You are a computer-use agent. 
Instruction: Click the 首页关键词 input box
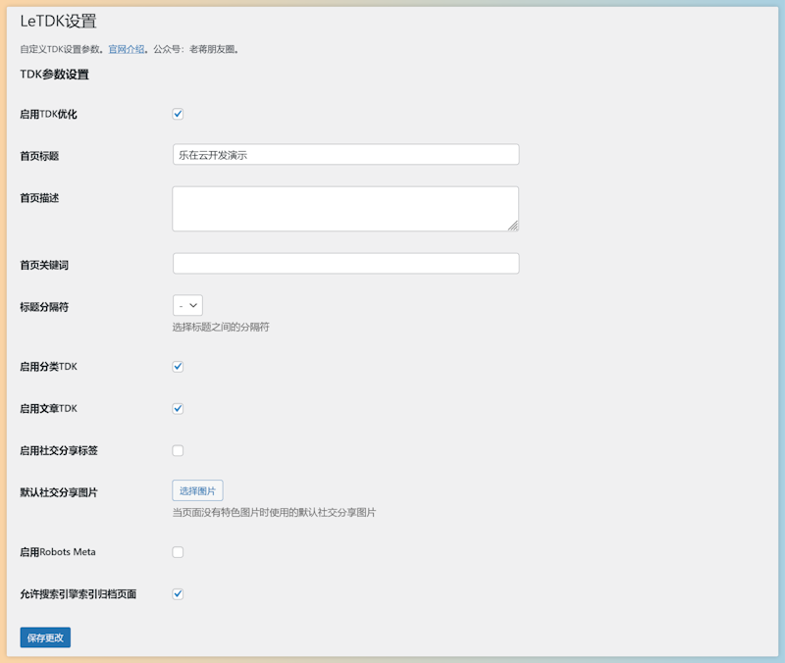tap(345, 264)
